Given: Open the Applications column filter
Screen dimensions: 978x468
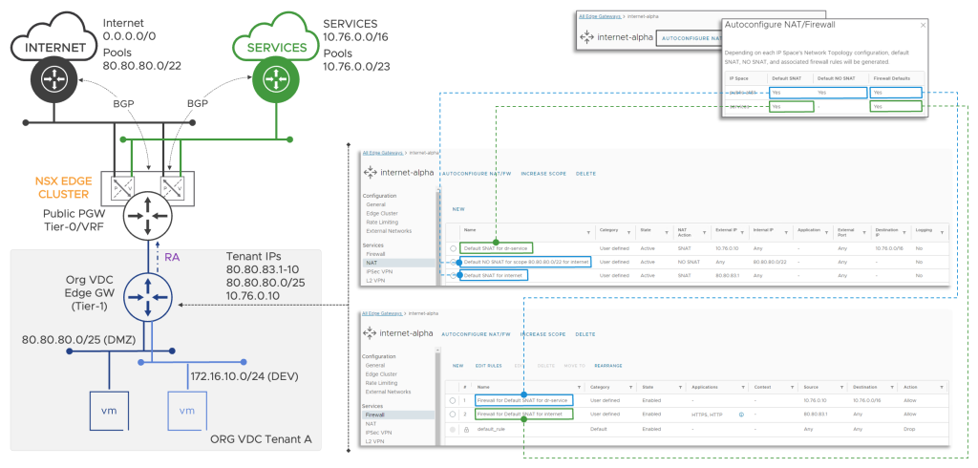Looking at the screenshot, I should click(x=742, y=388).
